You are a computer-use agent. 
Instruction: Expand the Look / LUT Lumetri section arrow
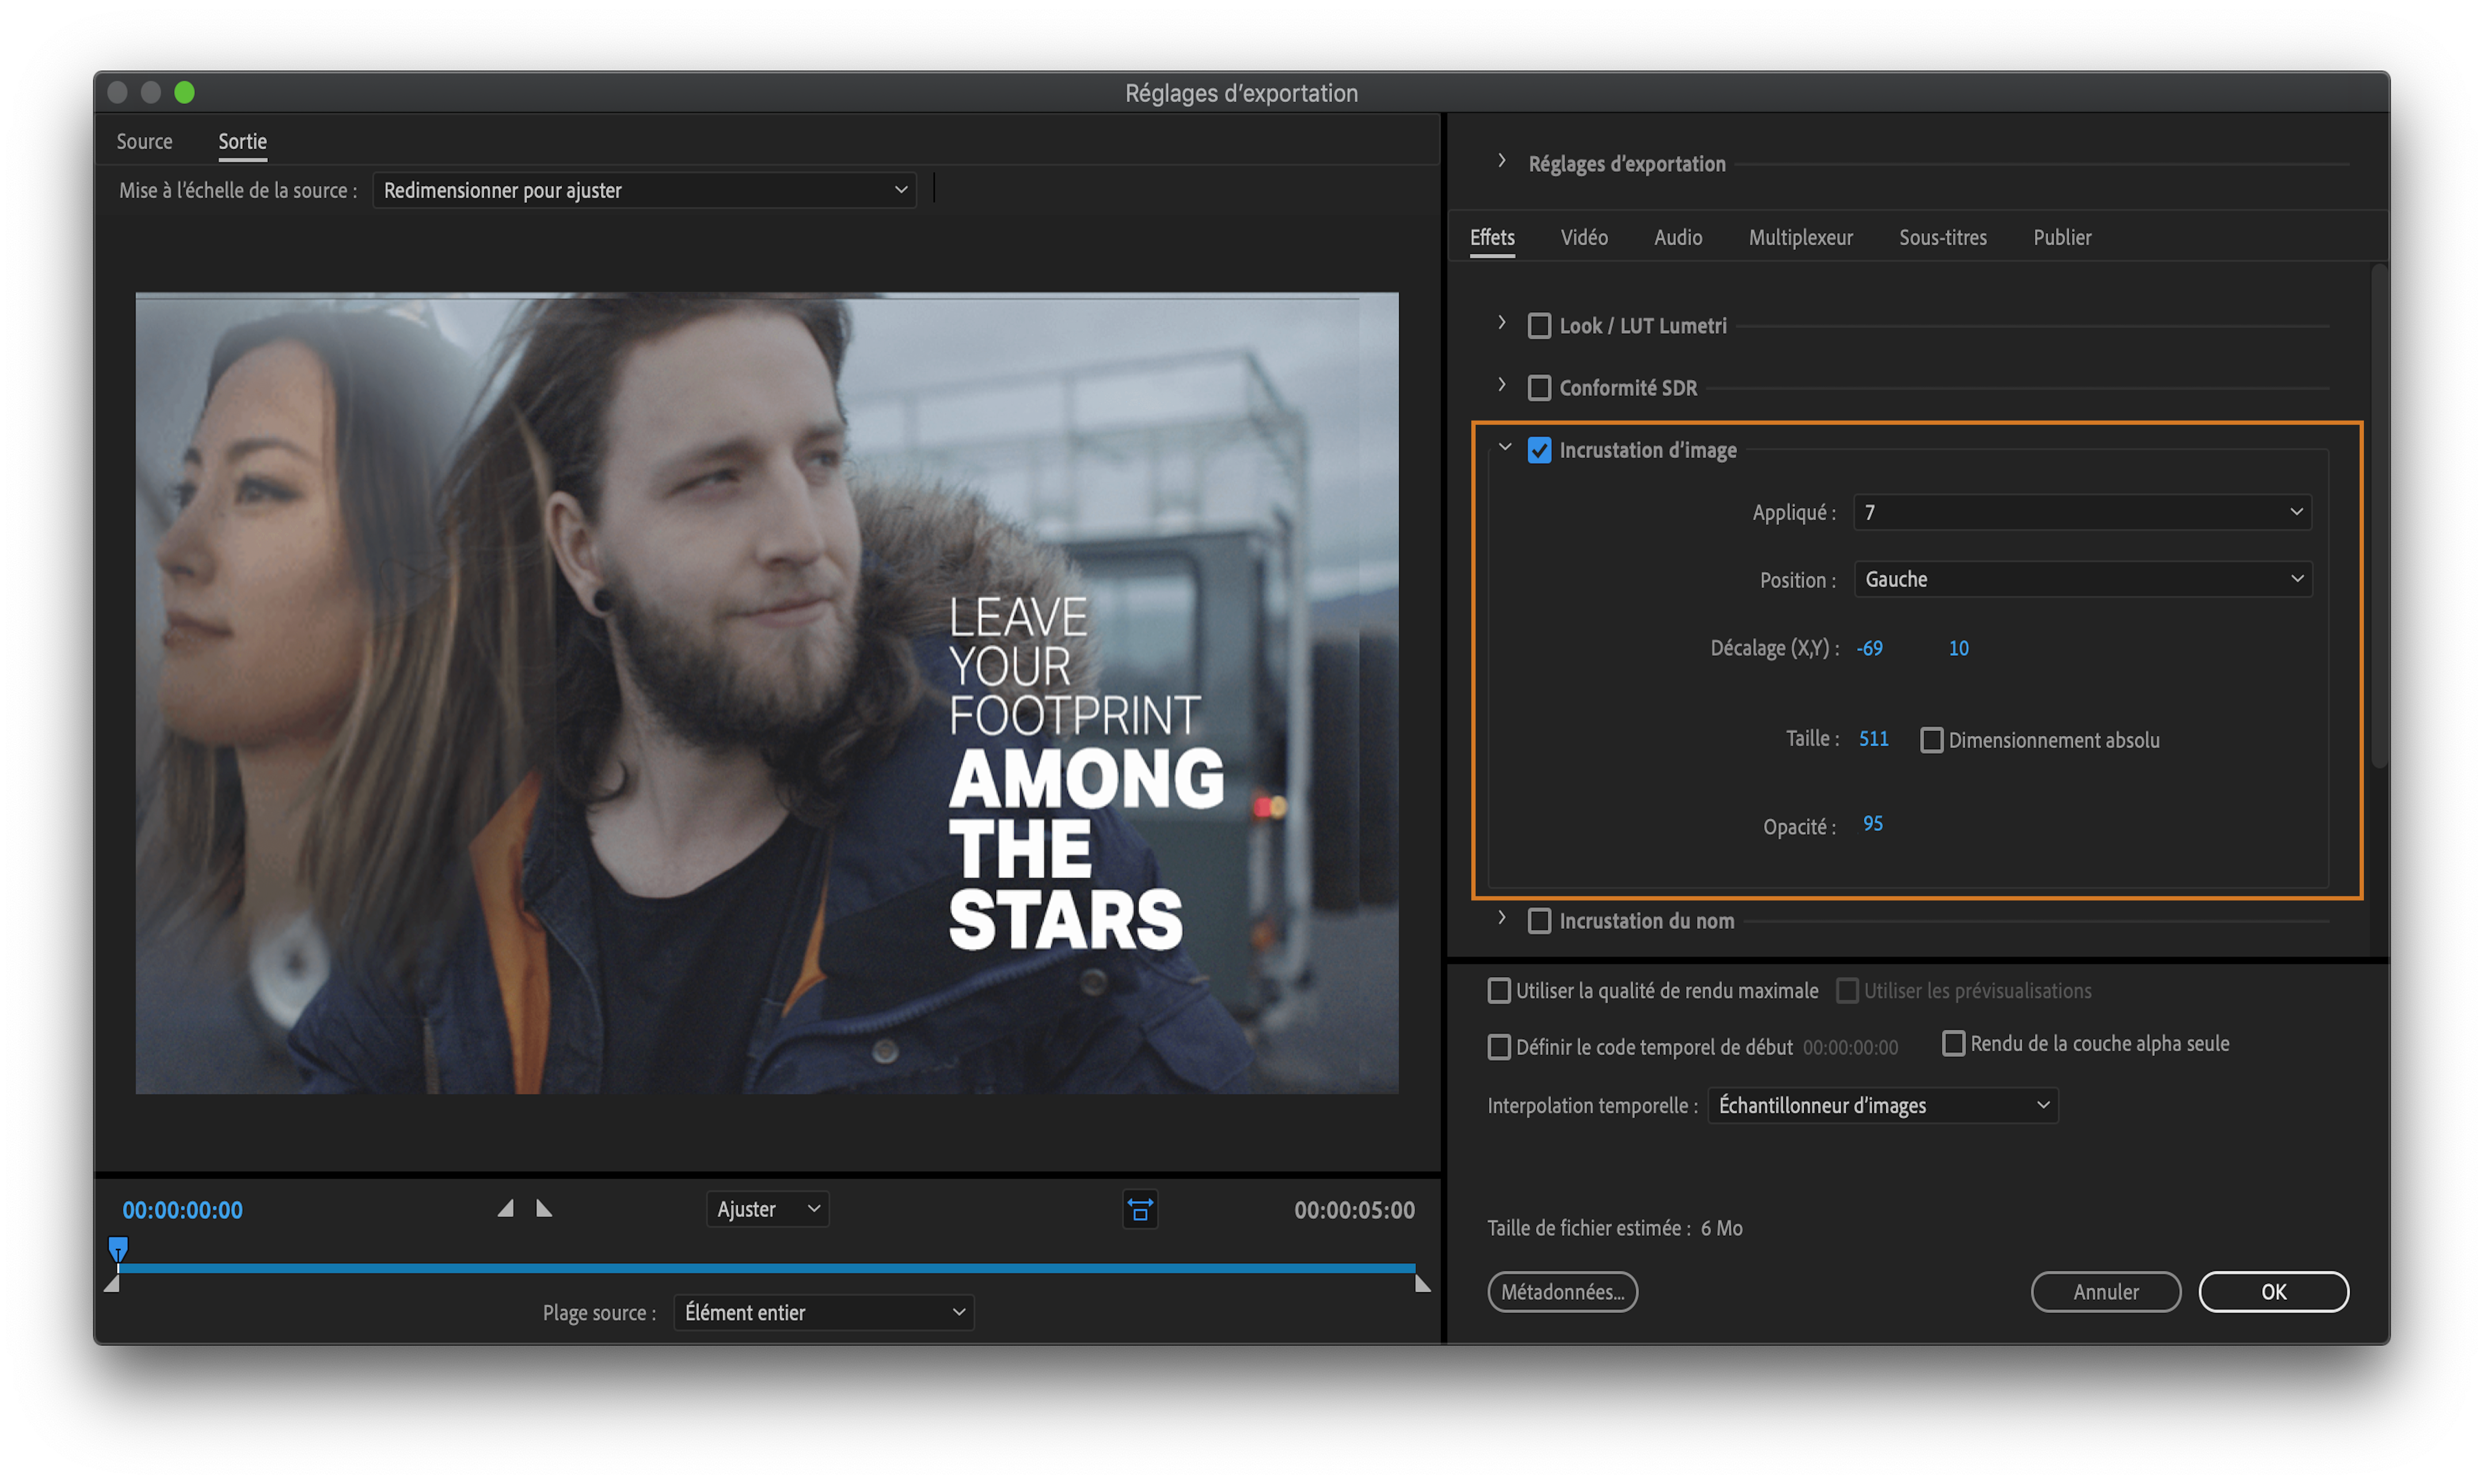(x=1501, y=323)
